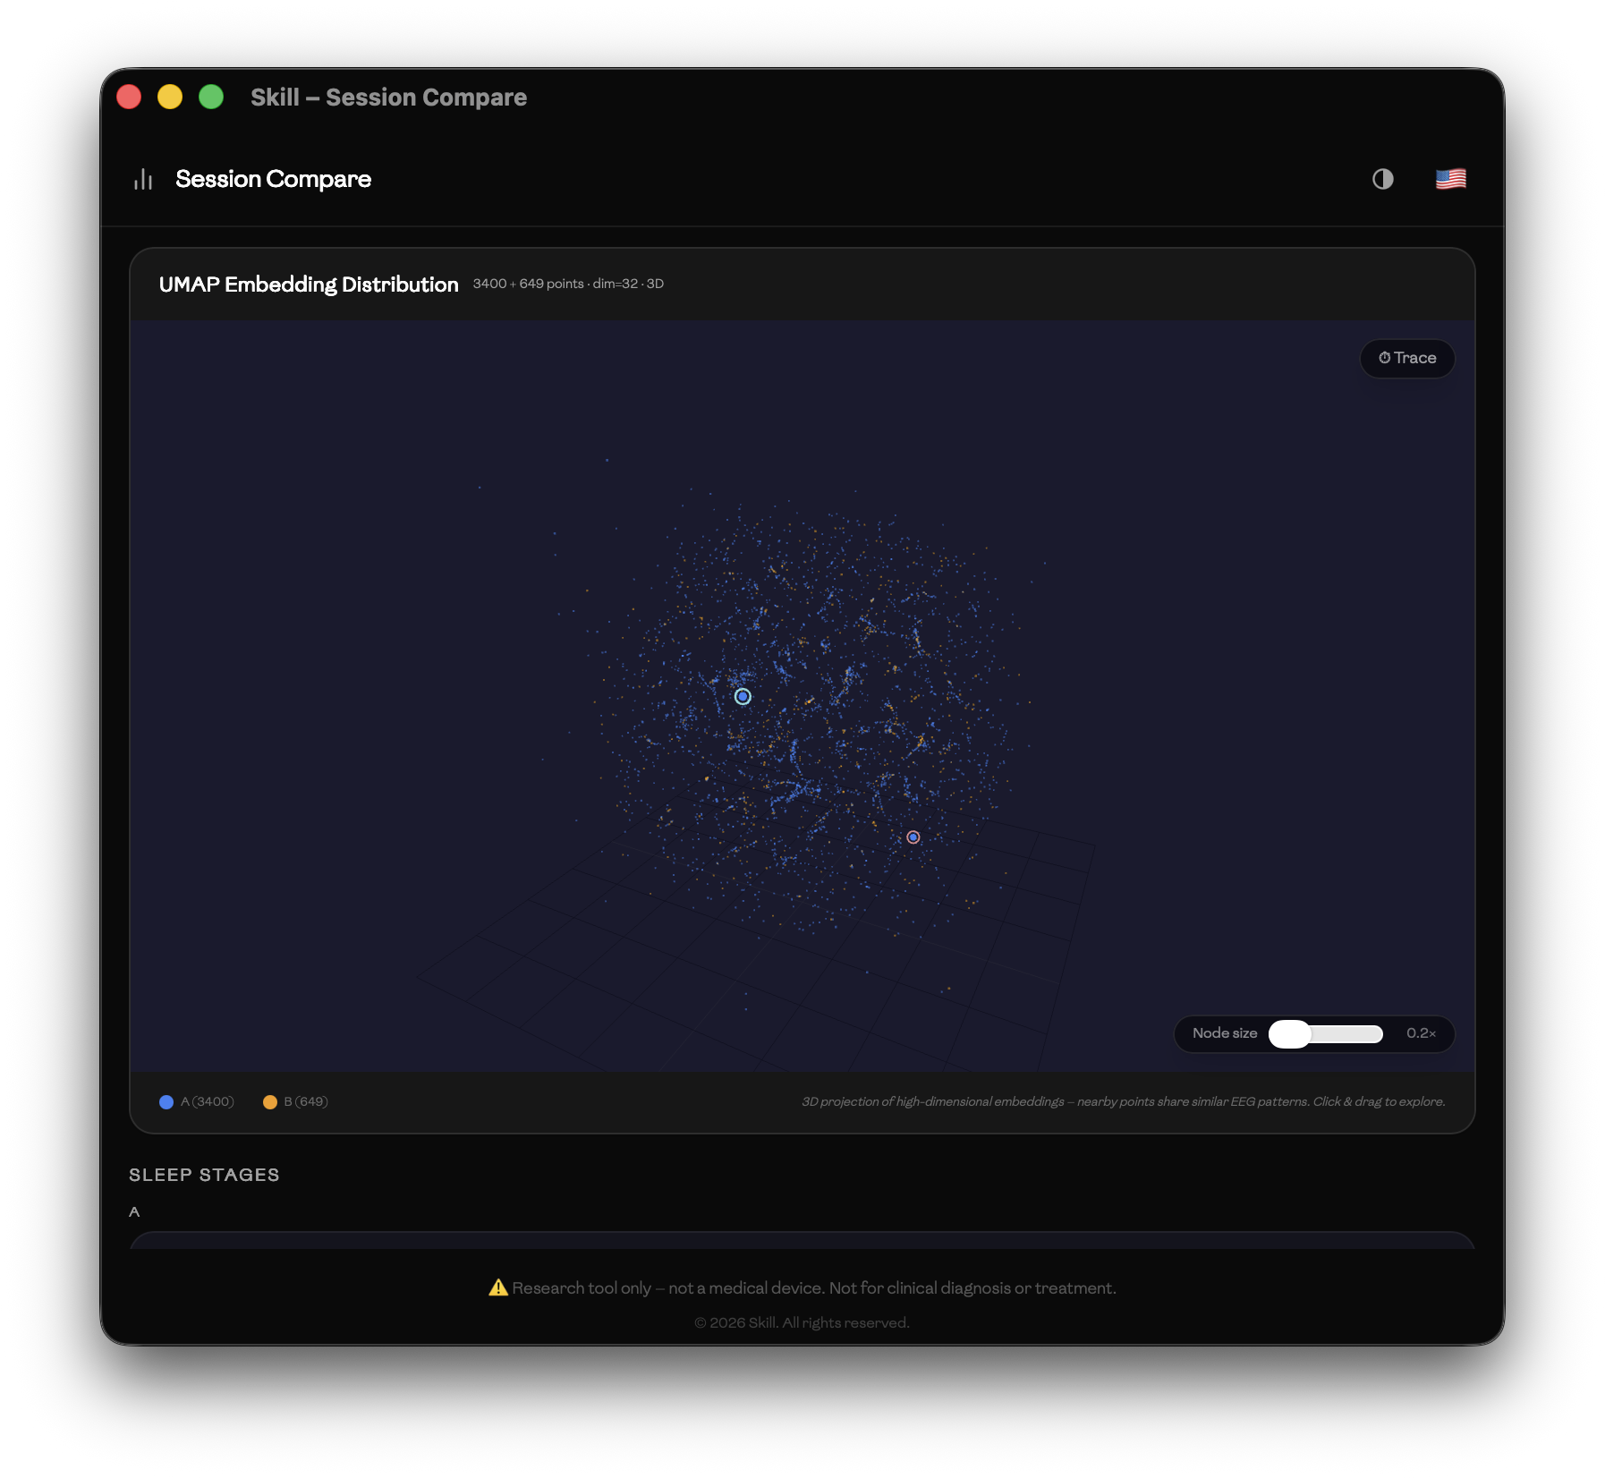Toggle visibility of series B (649) via legend
The image size is (1605, 1478).
295,1101
